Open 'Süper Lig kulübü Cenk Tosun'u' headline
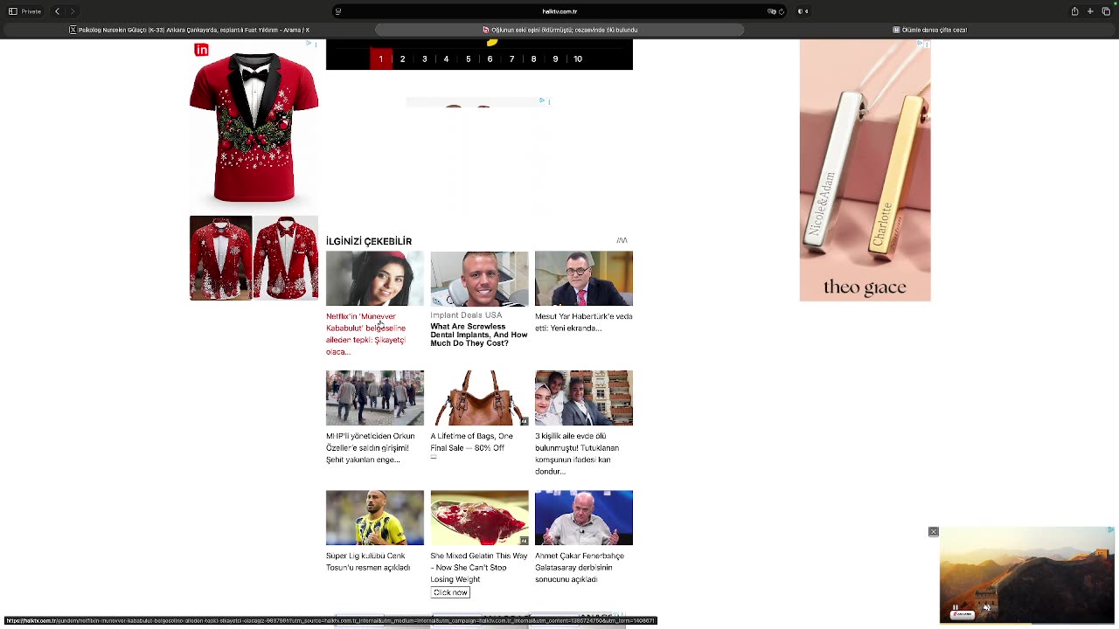This screenshot has height=629, width=1119. 368,562
